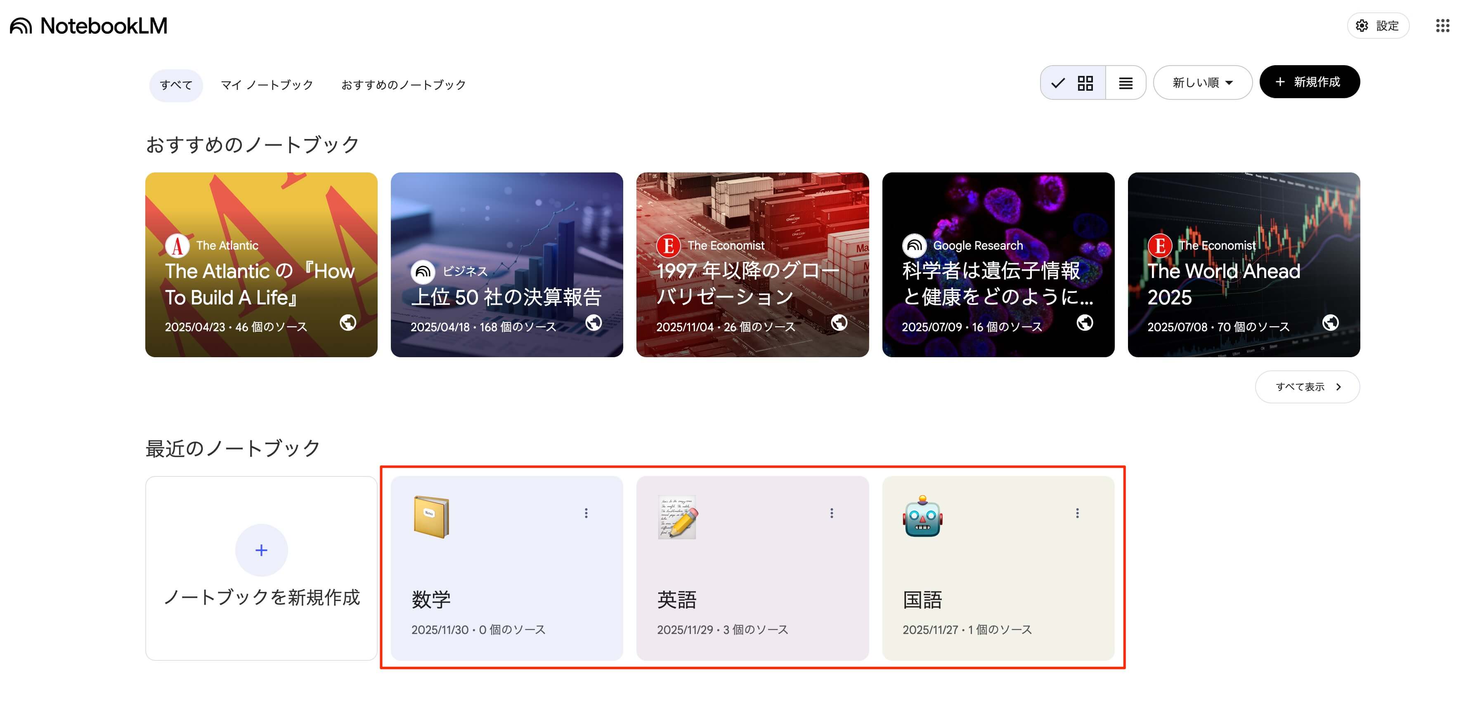This screenshot has width=1466, height=707.
Task: Click the globe icon on The Atlantic card
Action: [x=348, y=323]
